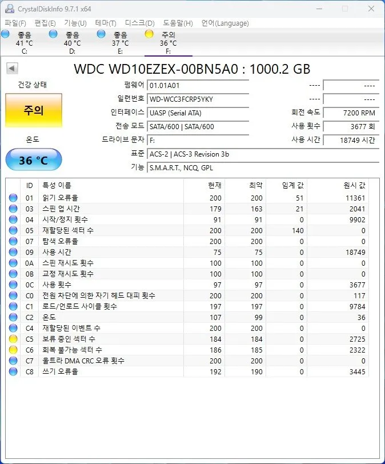The height and width of the screenshot is (464, 385).
Task: Click the blue status dot for 0B 교정 재시도 횟수
Action: coord(13,274)
